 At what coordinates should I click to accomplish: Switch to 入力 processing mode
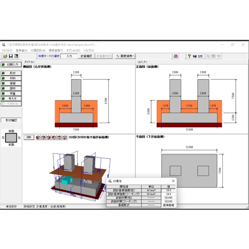pyautogui.click(x=69, y=56)
